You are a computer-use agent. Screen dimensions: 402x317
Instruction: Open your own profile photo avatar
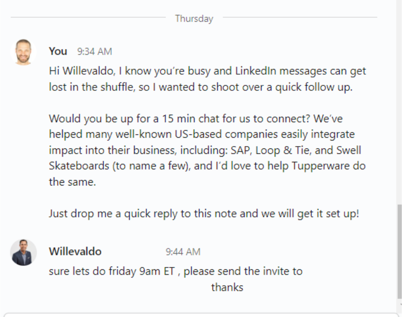coord(23,52)
